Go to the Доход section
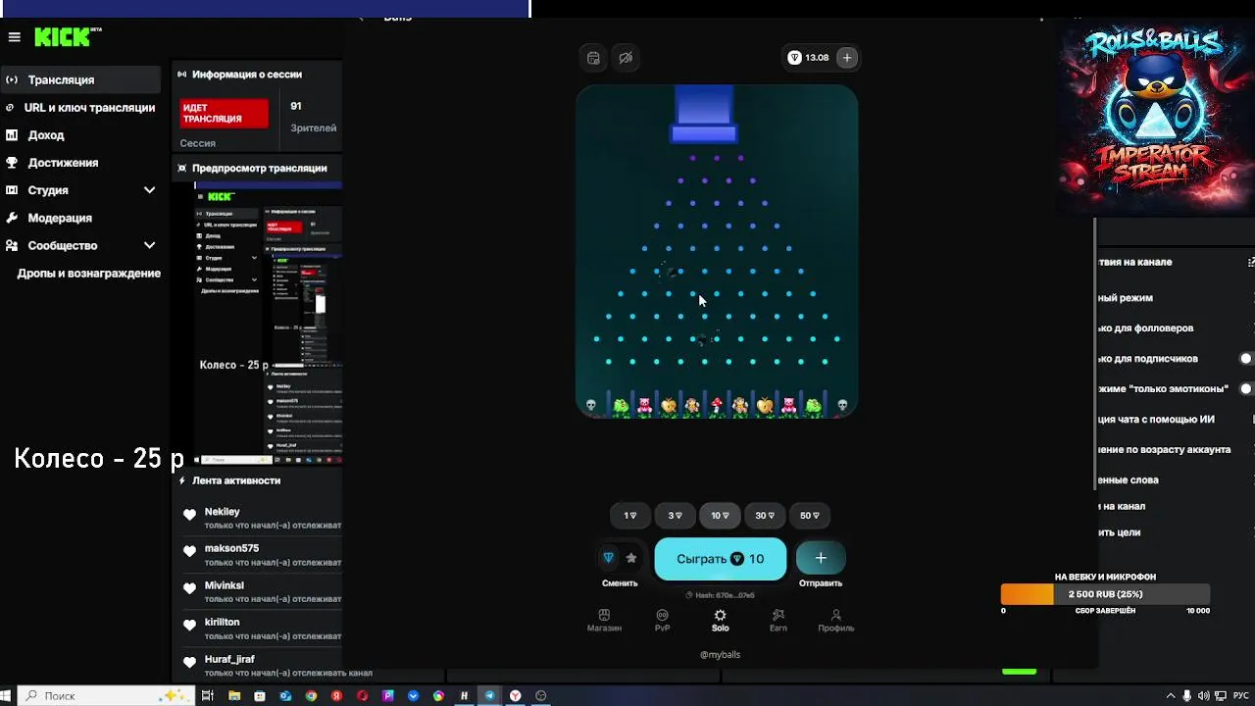This screenshot has height=706, width=1255. 46,135
